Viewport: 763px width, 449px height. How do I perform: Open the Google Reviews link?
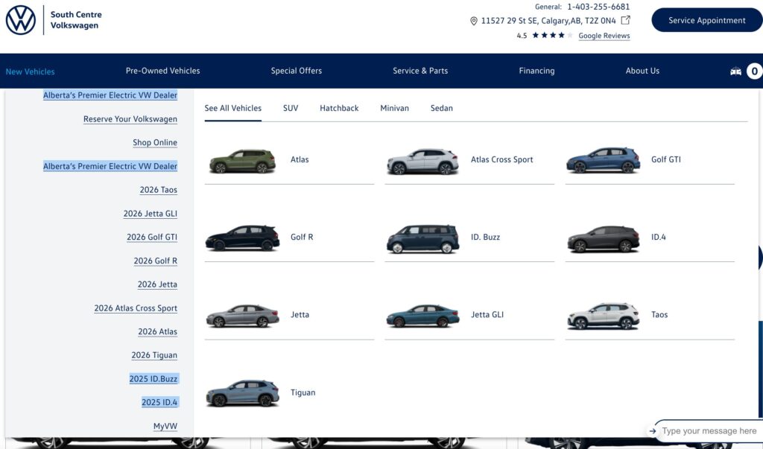point(604,36)
